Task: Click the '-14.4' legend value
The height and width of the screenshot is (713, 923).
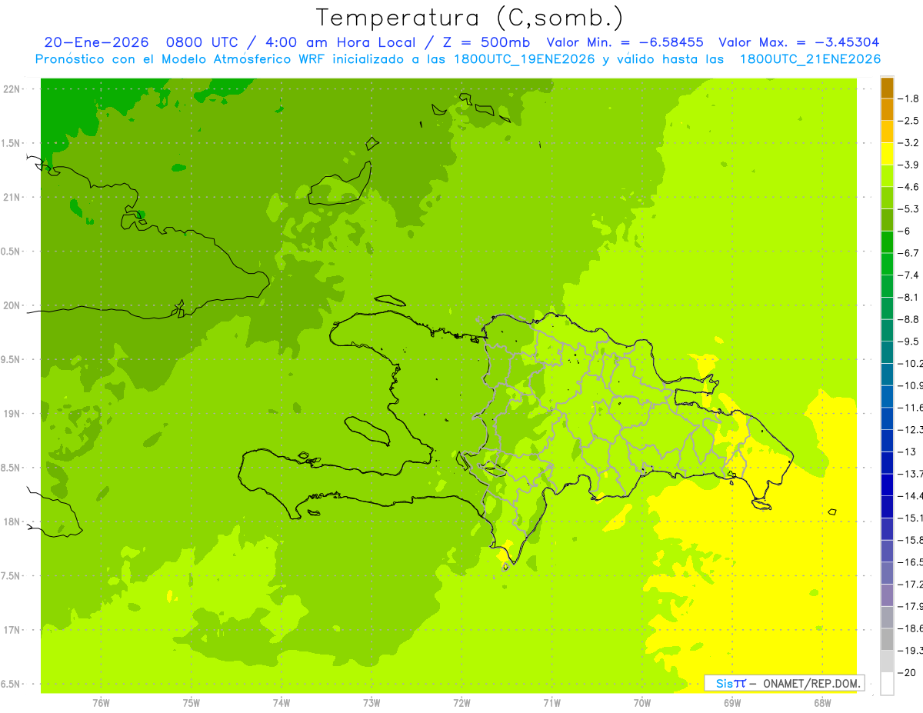Action: (x=911, y=495)
